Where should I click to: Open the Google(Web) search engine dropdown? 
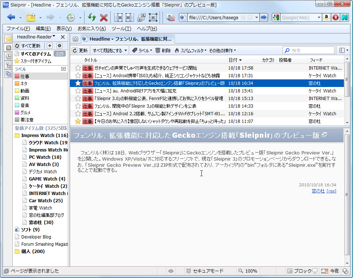[319, 17]
